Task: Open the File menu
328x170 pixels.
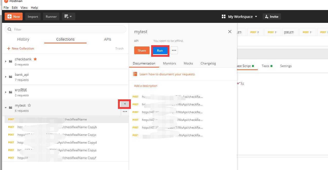Action: point(6,8)
